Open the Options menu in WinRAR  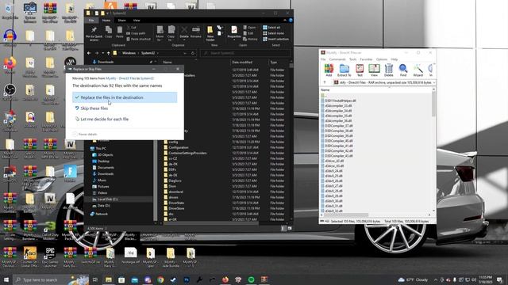pyautogui.click(x=382, y=59)
